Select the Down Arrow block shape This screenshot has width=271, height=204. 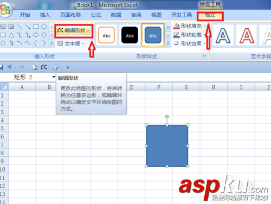click(44, 35)
